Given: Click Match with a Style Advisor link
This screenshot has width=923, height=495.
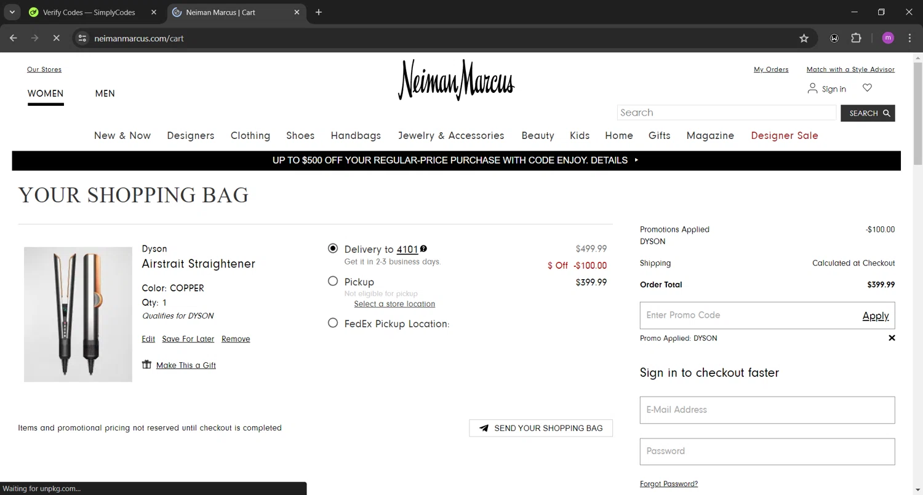Looking at the screenshot, I should pyautogui.click(x=850, y=69).
